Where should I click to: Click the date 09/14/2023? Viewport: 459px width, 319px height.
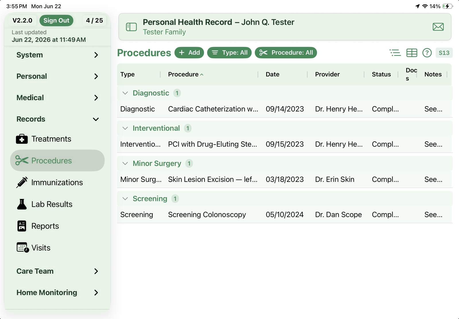click(x=285, y=109)
